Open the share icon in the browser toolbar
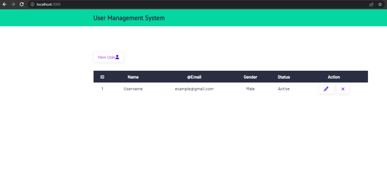Screen dimensions: 387x188 (371, 4)
